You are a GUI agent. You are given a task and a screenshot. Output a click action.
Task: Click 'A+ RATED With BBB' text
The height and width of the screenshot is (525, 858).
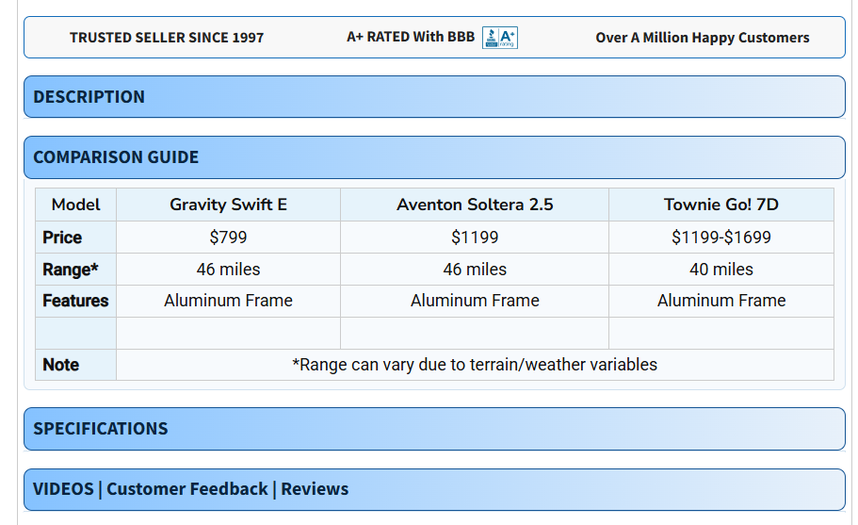[x=411, y=37]
